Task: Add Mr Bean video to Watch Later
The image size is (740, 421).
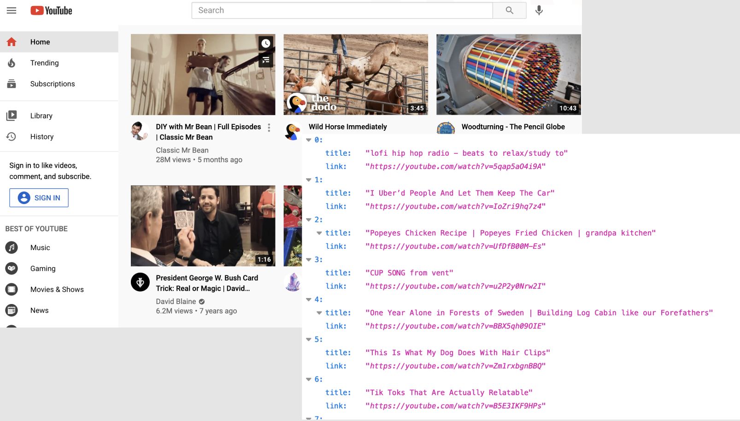Action: [266, 43]
